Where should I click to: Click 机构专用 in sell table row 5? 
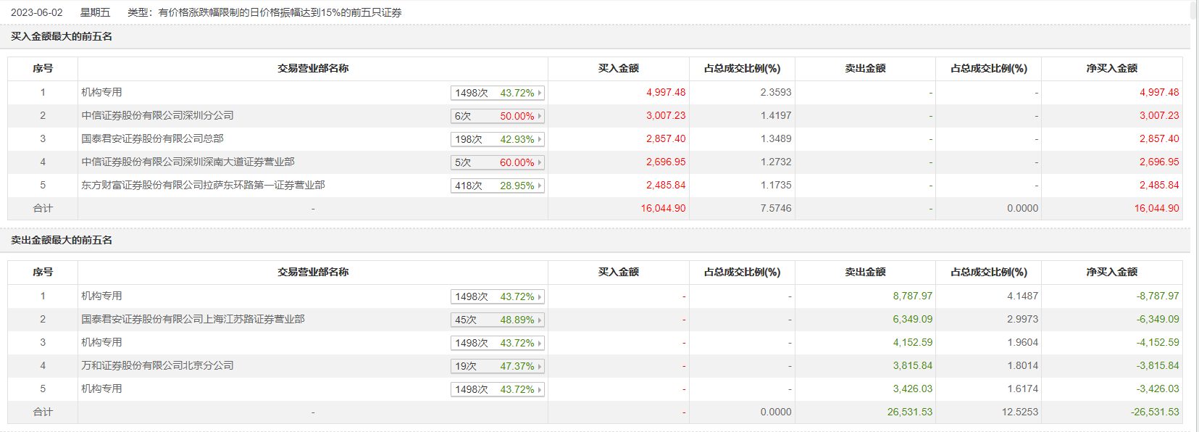tap(101, 389)
